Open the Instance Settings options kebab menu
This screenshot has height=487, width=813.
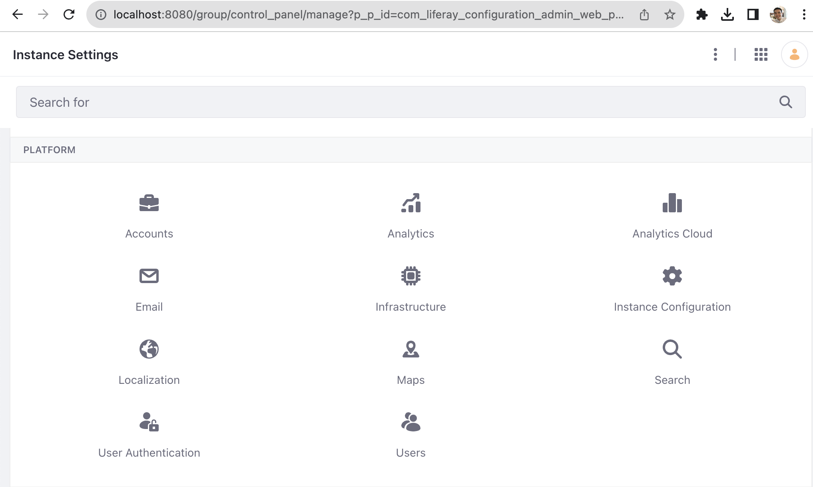pos(715,54)
